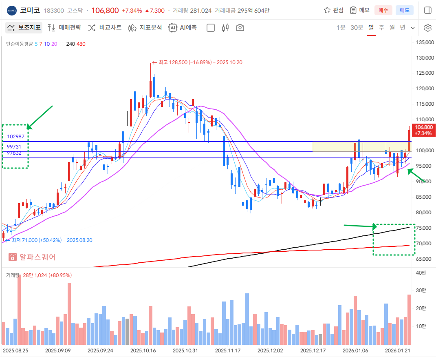Screen dimensions: 436x357
Task: Open the 비교차트 comparison chart
Action: [105, 28]
